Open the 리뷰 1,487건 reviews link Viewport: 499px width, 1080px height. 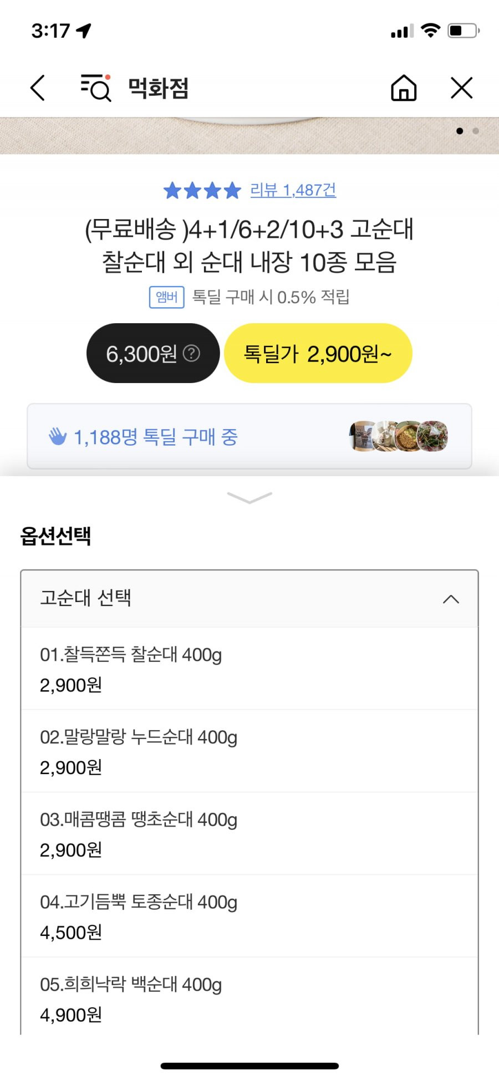point(293,191)
